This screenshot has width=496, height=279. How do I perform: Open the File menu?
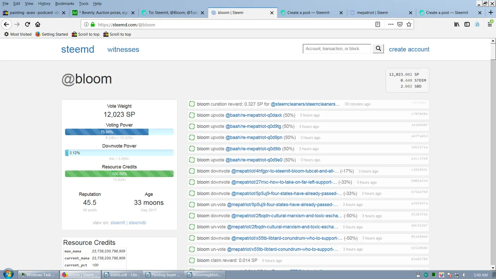point(5,3)
